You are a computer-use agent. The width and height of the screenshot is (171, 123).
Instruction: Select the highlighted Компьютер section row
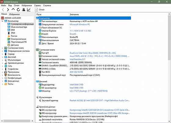pyautogui.click(x=83, y=18)
